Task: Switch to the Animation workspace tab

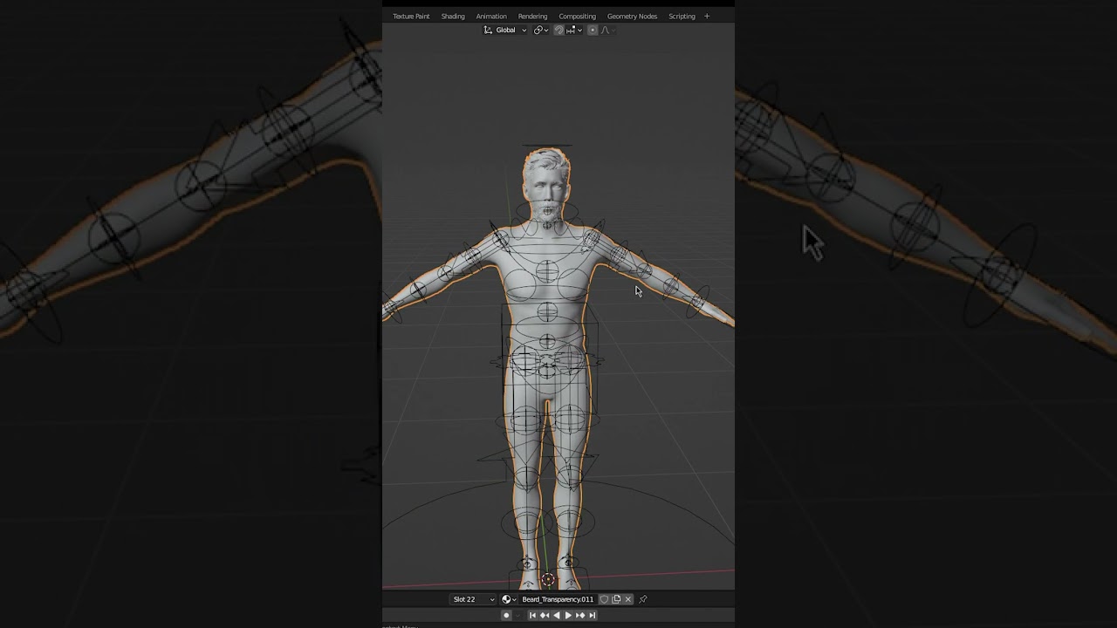Action: click(x=491, y=16)
